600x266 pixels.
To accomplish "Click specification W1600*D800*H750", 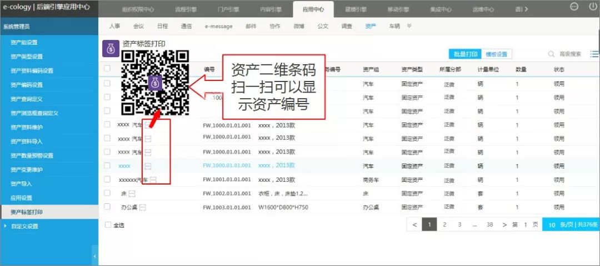I will pos(283,207).
